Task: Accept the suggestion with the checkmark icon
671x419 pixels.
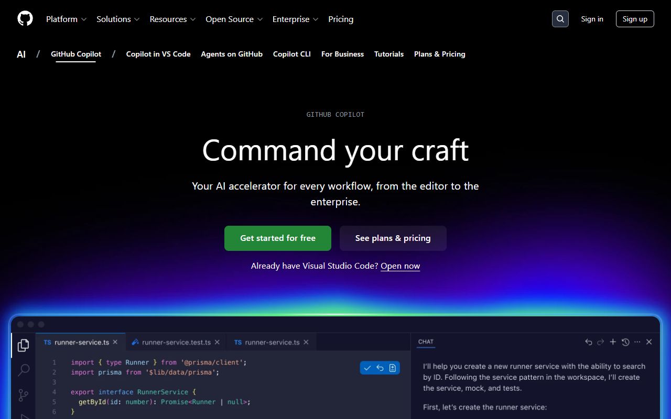Action: (367, 368)
